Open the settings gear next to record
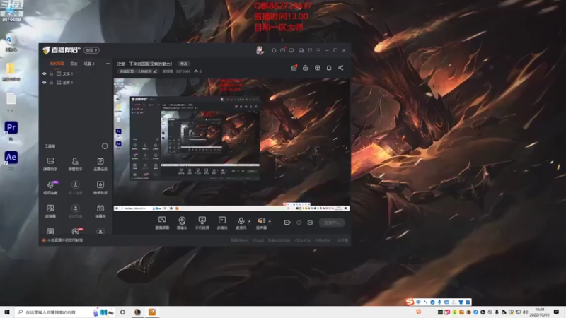The height and width of the screenshot is (318, 566). 310,223
